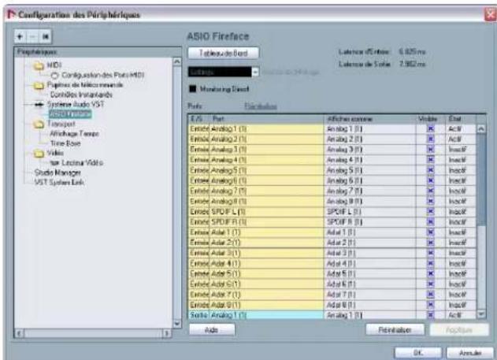Toggle Visible for Entrée Adat 1
Screen dimensions: 497x360
(430, 232)
